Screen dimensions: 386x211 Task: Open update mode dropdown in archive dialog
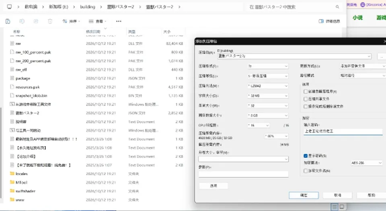pyautogui.click(x=362, y=66)
